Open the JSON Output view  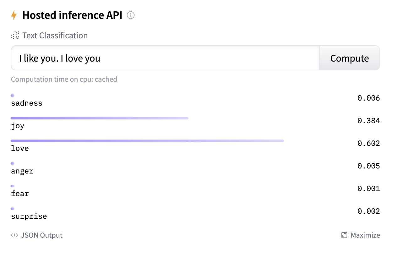pyautogui.click(x=37, y=235)
